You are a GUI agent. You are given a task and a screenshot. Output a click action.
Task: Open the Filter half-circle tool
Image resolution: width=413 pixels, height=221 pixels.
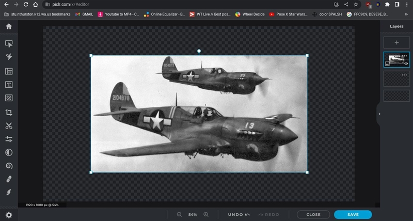point(9,152)
